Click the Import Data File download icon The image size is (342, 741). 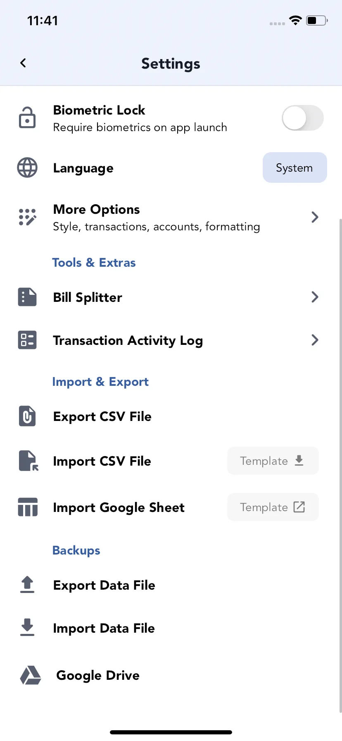click(x=27, y=627)
